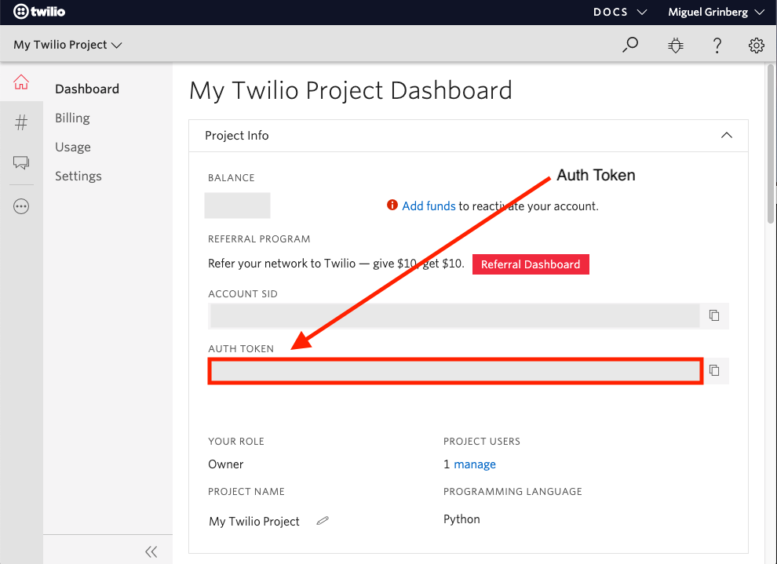
Task: Open Billing in side menu
Action: pyautogui.click(x=72, y=118)
